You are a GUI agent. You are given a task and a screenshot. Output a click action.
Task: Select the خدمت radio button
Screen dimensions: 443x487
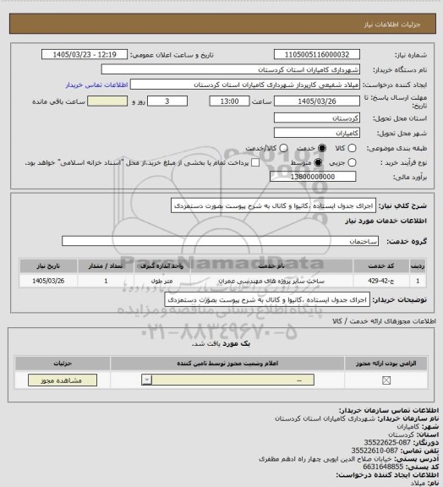click(322, 148)
